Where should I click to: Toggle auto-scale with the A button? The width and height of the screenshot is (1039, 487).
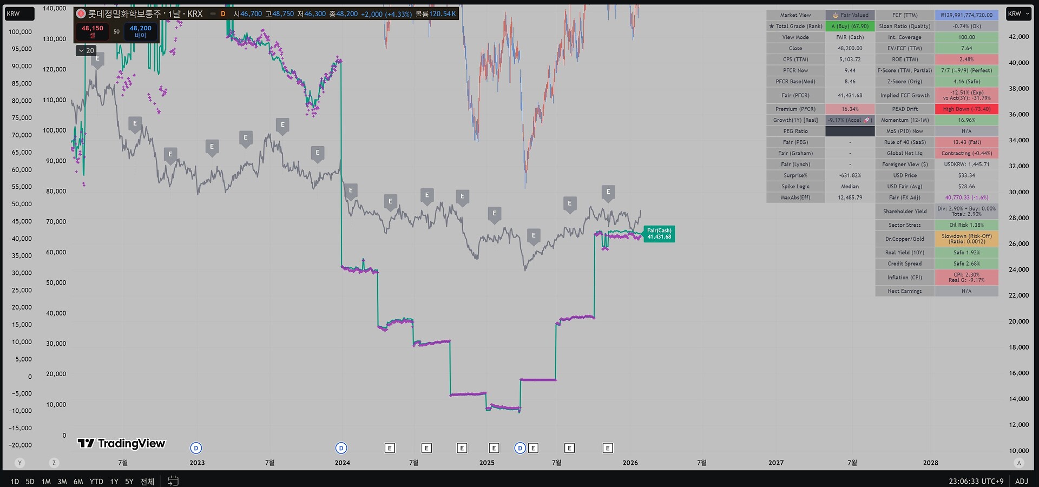coord(1019,463)
